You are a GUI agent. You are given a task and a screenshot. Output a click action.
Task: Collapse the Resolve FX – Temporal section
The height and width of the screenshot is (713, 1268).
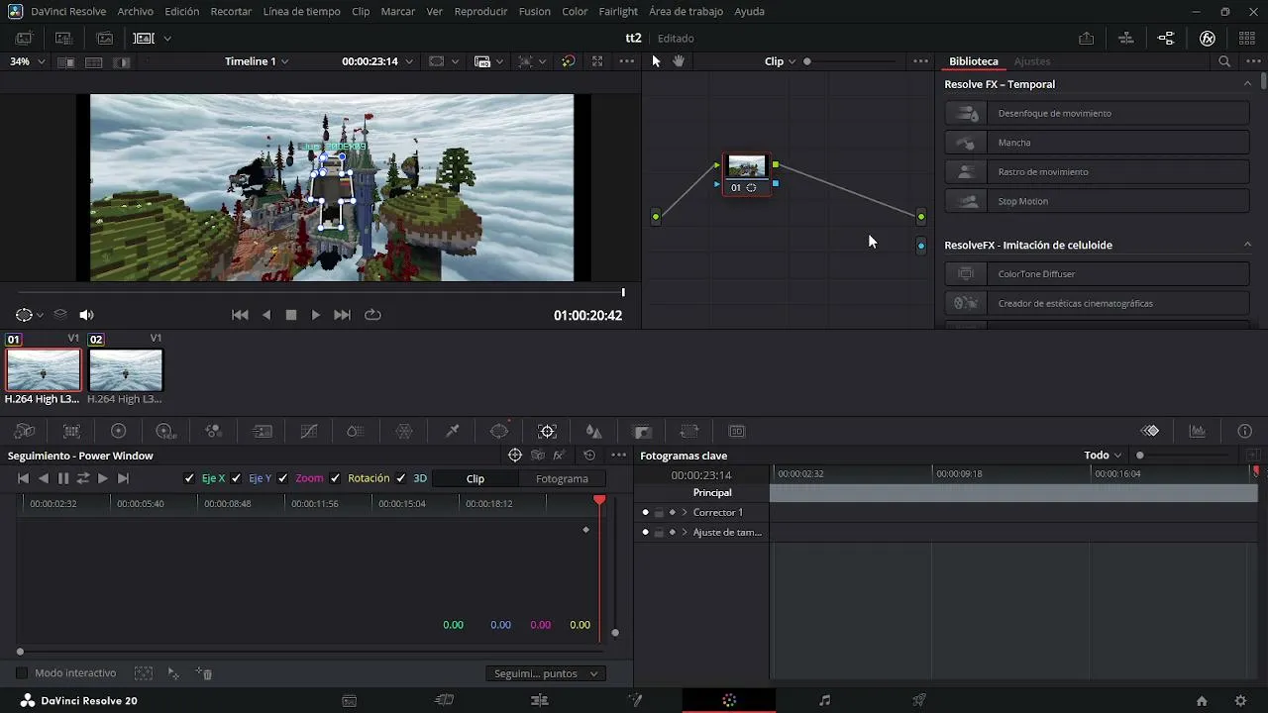click(x=1247, y=84)
